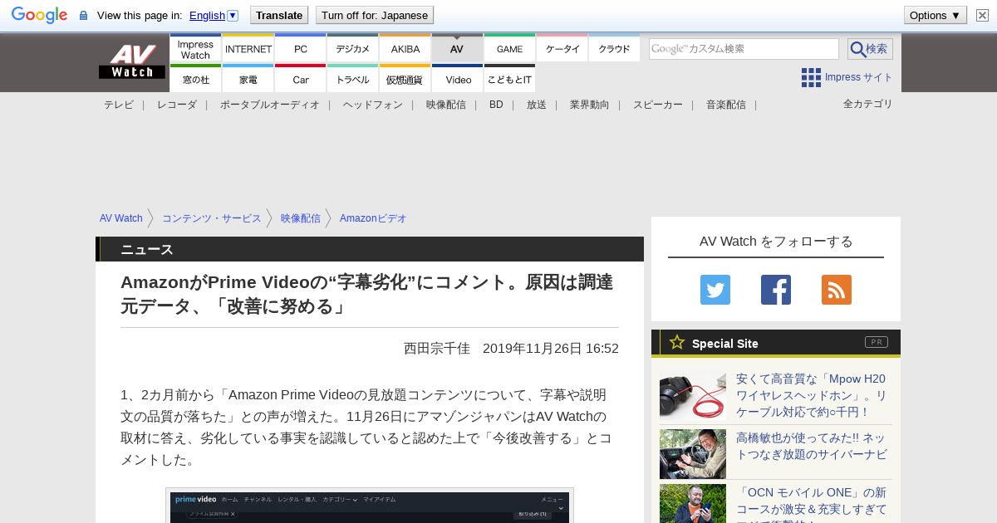This screenshot has height=523, width=997.
Task: Click the Translate button
Action: coord(279,15)
